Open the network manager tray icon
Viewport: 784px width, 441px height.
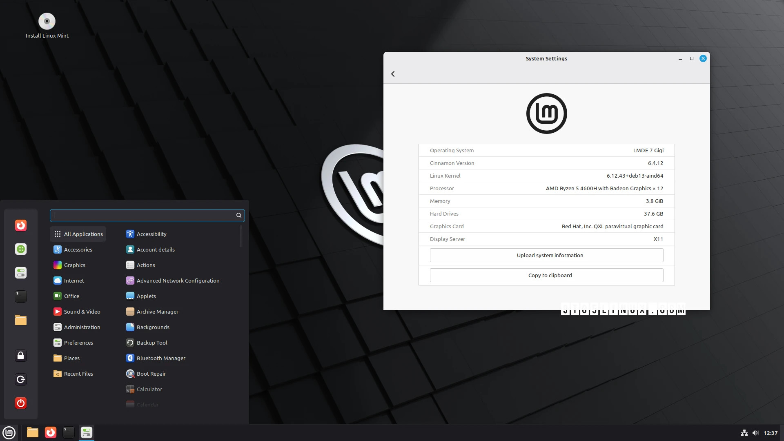[x=744, y=432]
